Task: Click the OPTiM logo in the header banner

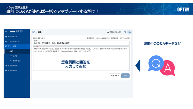Action: [x=183, y=9]
